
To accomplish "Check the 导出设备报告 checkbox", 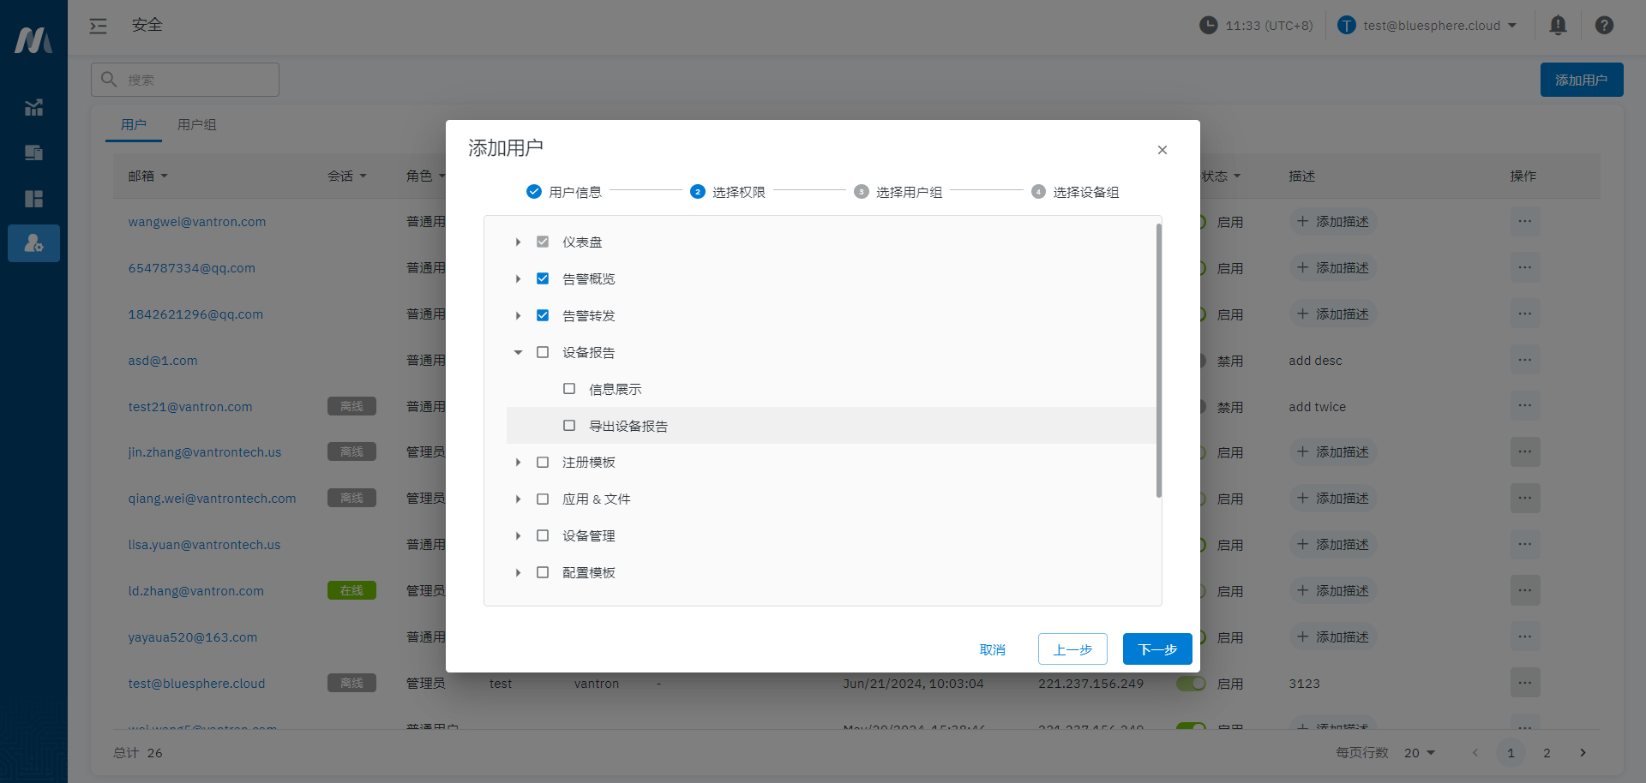I will click(569, 426).
